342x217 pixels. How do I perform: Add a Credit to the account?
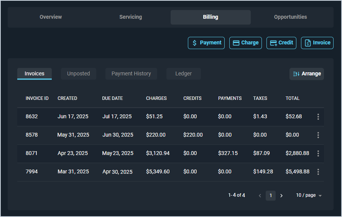(281, 43)
